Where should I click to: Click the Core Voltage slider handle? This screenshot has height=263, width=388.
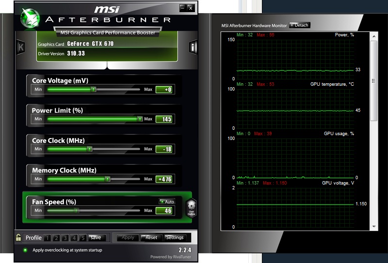point(93,89)
